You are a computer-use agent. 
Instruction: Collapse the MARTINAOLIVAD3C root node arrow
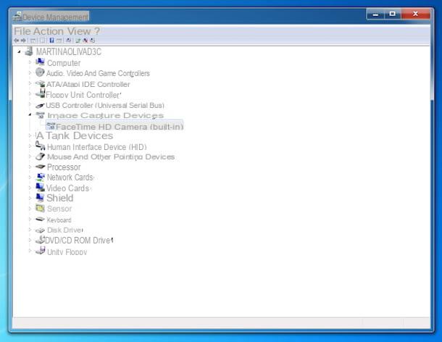(x=19, y=51)
